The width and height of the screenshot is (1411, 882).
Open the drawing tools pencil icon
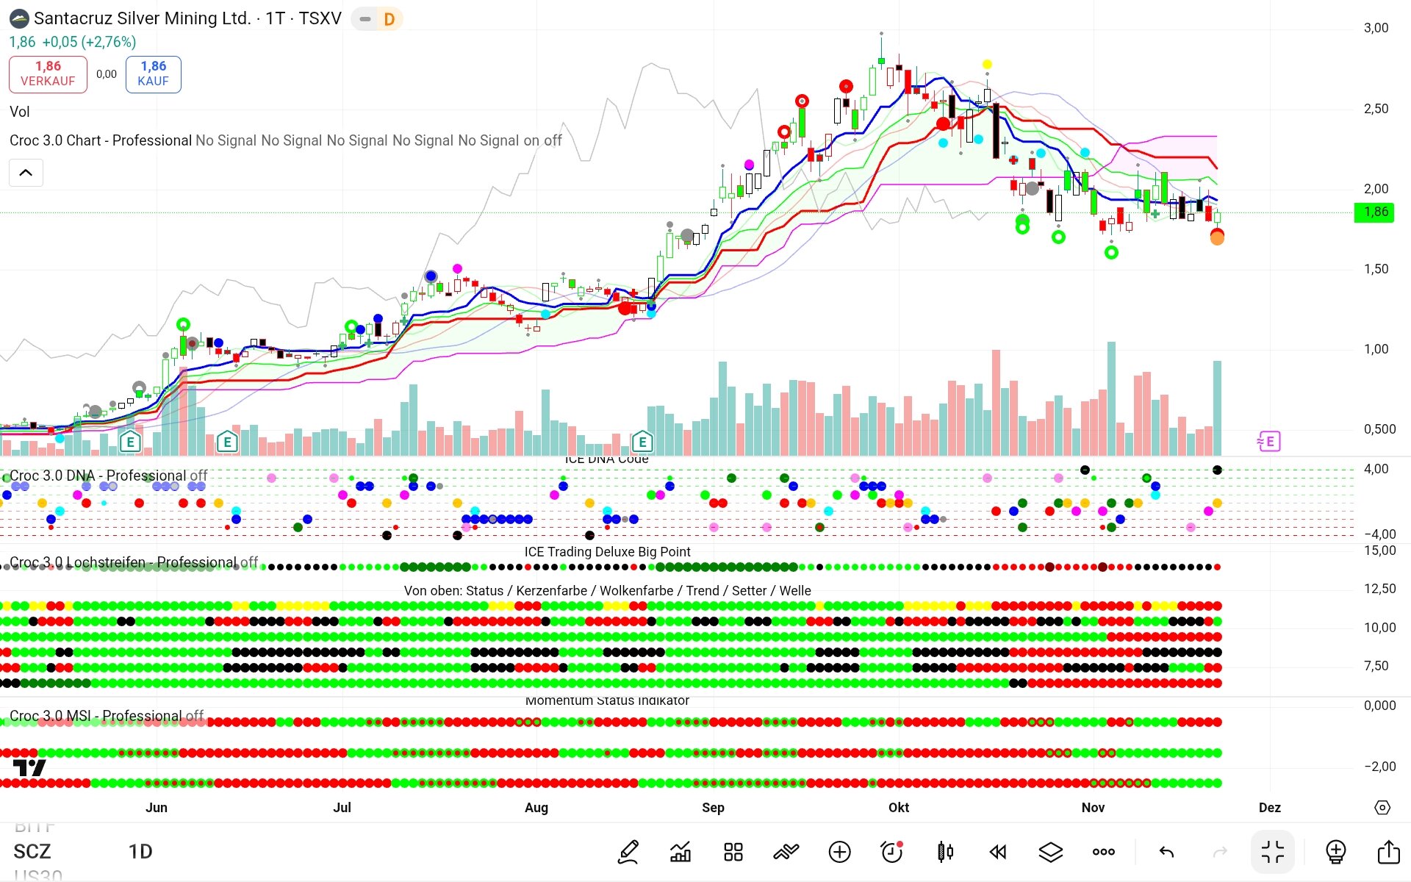628,852
